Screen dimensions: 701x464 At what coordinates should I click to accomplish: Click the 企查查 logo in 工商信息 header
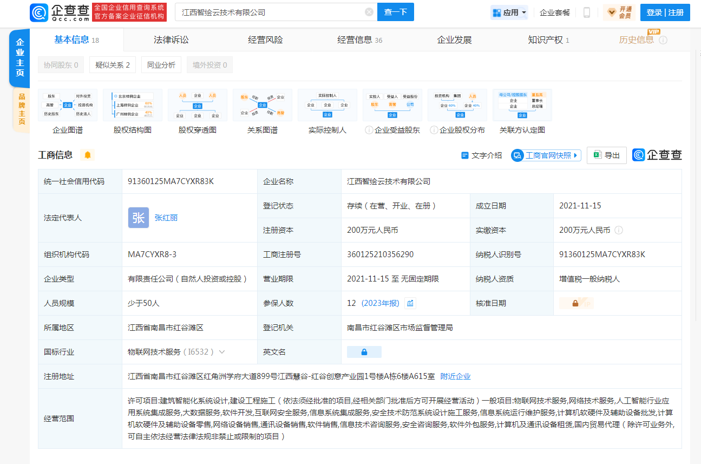(x=657, y=155)
